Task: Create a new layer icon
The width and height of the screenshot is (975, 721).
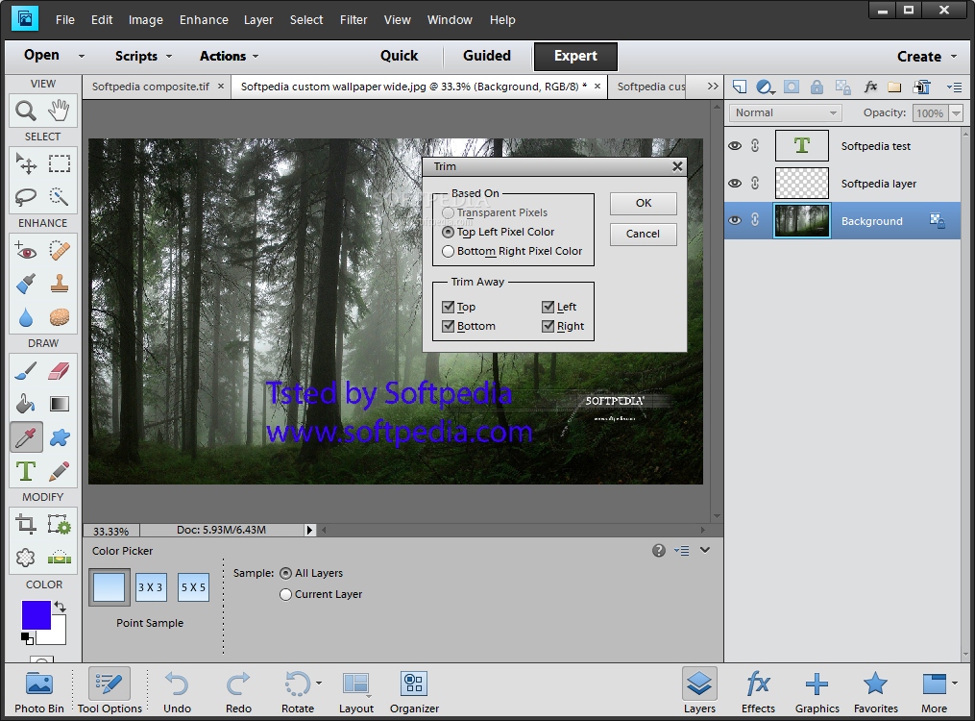Action: point(740,87)
